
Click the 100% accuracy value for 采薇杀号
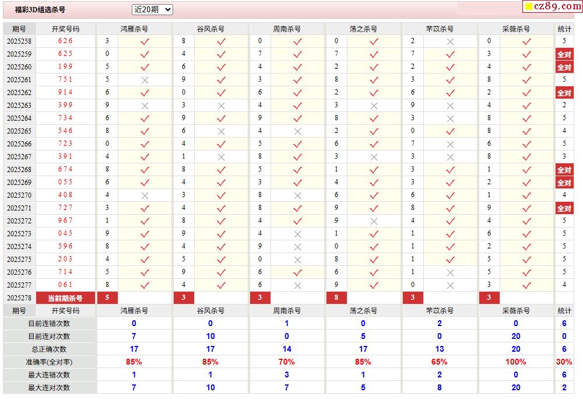[x=516, y=362]
